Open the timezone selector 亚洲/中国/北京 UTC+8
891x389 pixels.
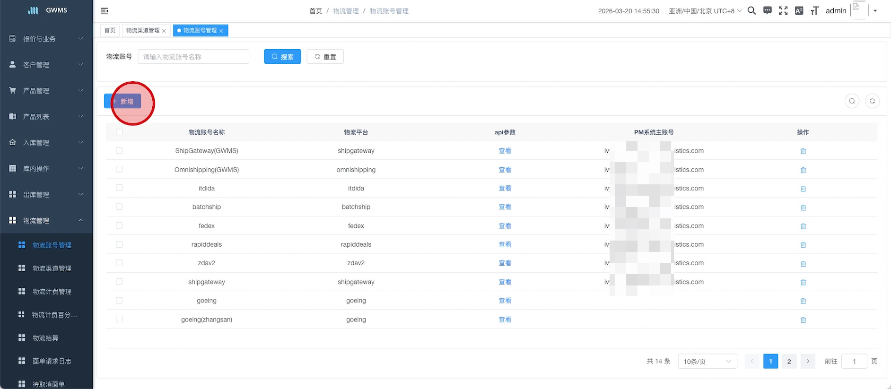tap(705, 11)
